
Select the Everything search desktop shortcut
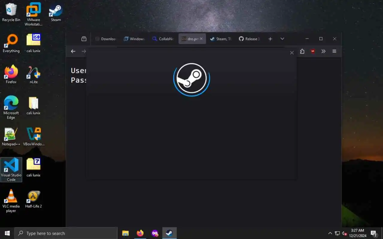click(11, 43)
